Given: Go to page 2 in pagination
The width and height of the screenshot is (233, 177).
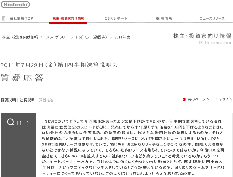Looking at the screenshot, I should (221, 99).
